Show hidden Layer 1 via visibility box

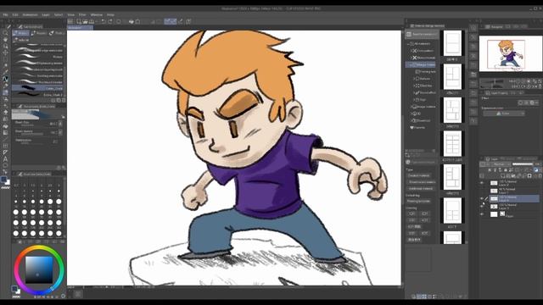[x=482, y=191]
